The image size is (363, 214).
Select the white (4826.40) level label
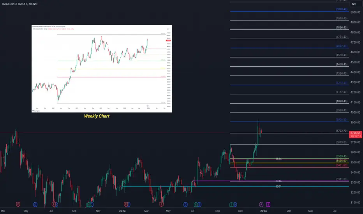[x=342, y=28]
